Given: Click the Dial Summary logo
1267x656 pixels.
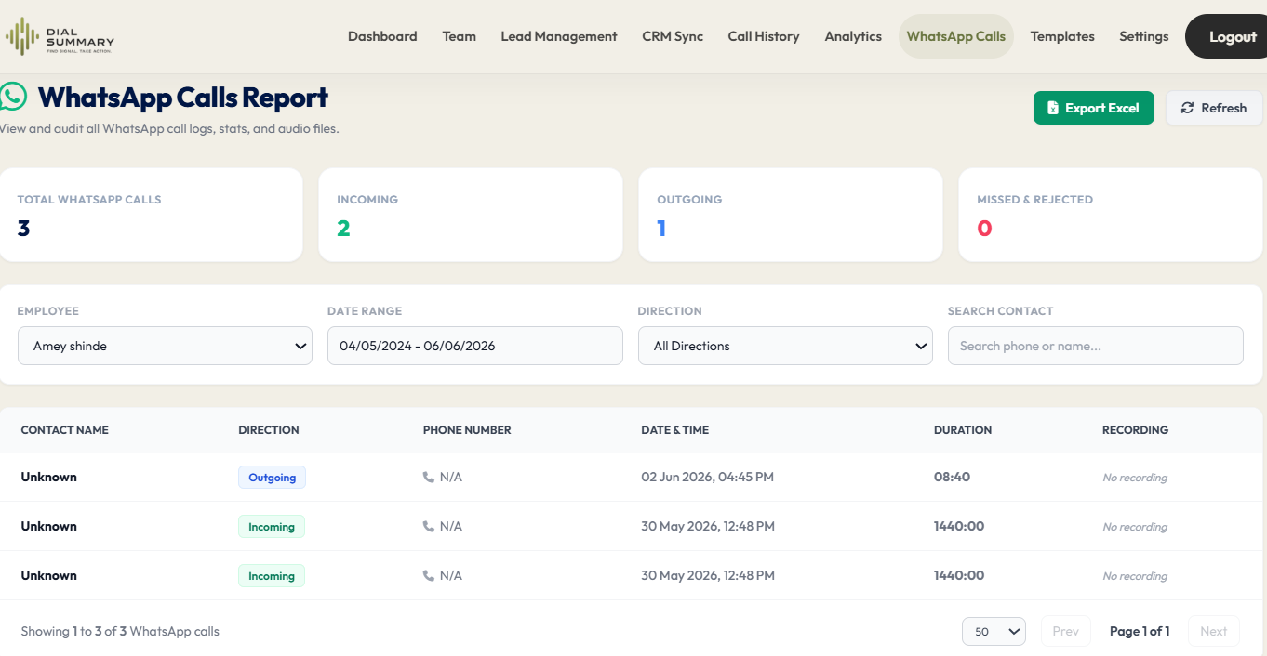Looking at the screenshot, I should pos(60,37).
